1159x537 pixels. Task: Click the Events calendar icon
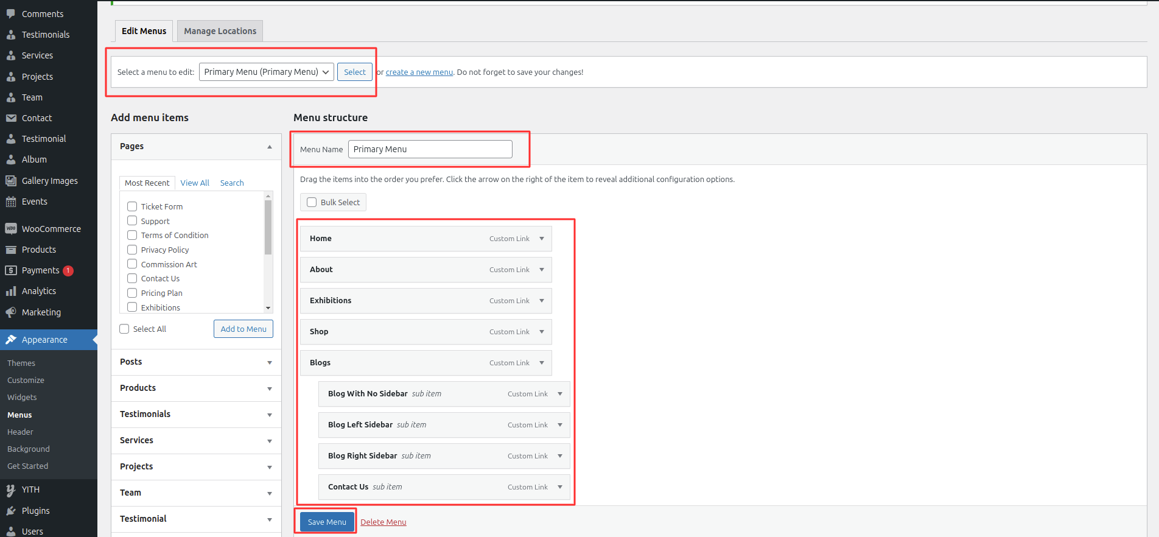click(x=11, y=202)
